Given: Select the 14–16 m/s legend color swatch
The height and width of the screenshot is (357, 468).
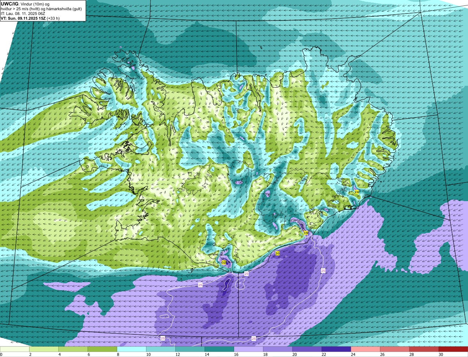Looking at the screenshot, I should (x=219, y=349).
